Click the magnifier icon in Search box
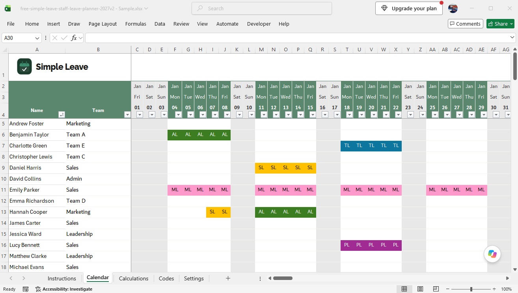 pos(200,8)
